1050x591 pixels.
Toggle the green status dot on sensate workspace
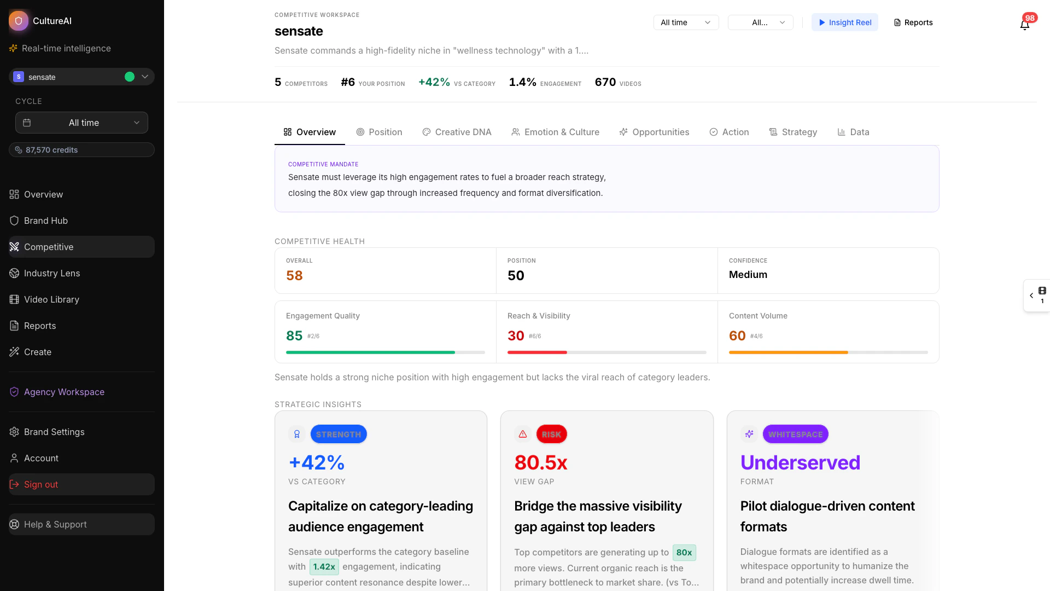coord(129,77)
